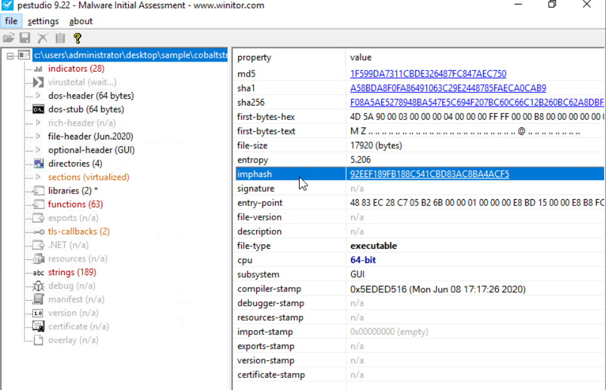Select functions (63) in the tree
Screen dimensions: 606x390
tap(75, 204)
